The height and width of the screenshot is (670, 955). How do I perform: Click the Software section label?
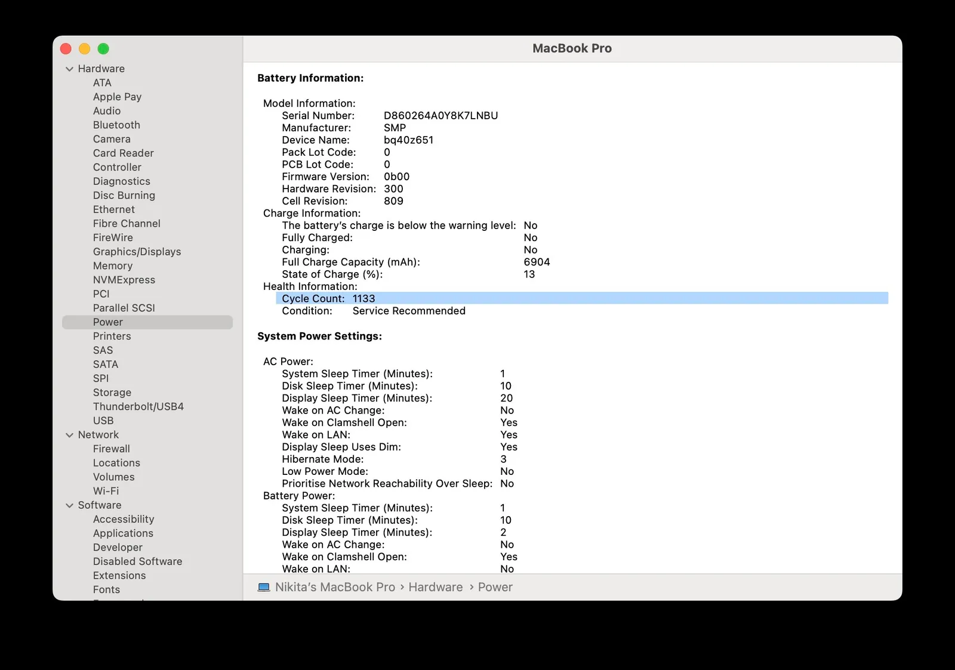coord(100,506)
